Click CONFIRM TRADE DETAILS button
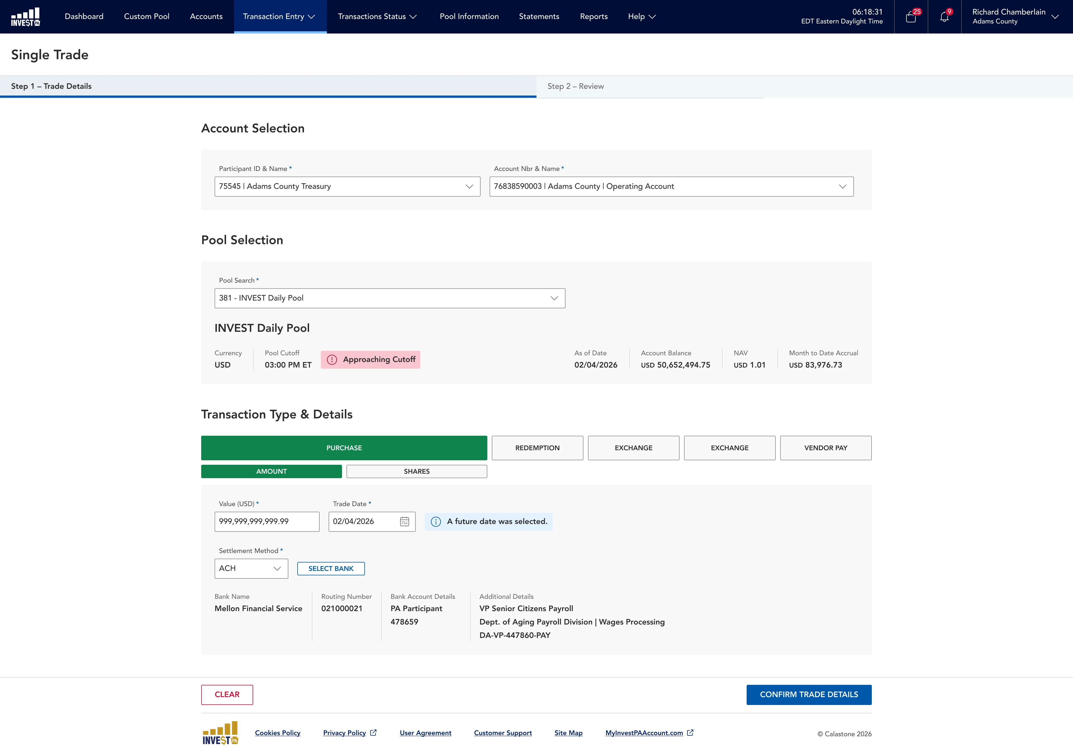 coord(809,695)
